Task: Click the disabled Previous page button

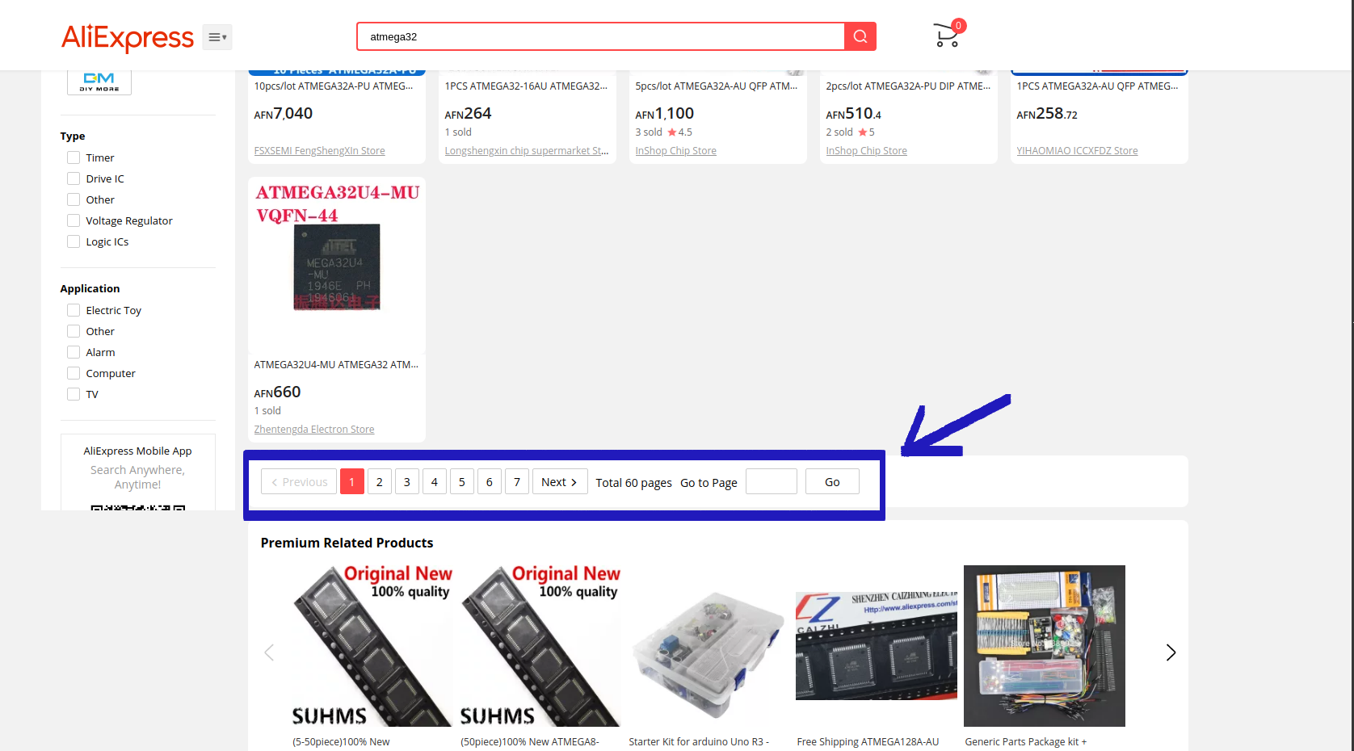Action: (299, 482)
